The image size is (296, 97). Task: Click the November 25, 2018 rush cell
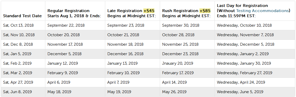[180, 44]
